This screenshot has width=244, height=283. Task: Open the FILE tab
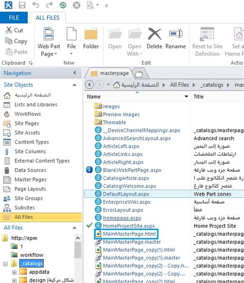point(14,17)
